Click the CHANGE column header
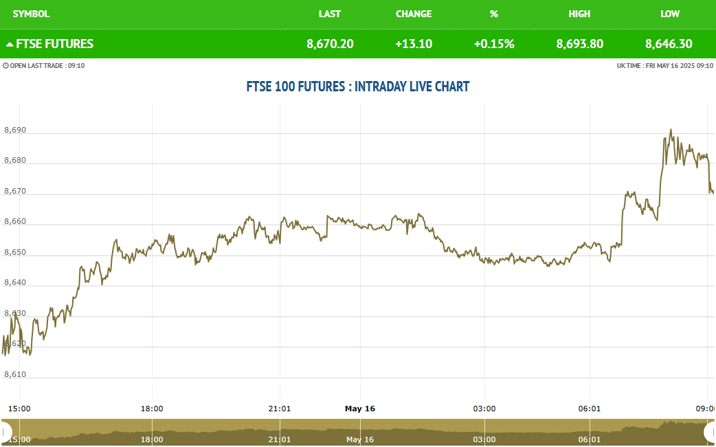Screen dimensions: 716x447 [x=414, y=14]
